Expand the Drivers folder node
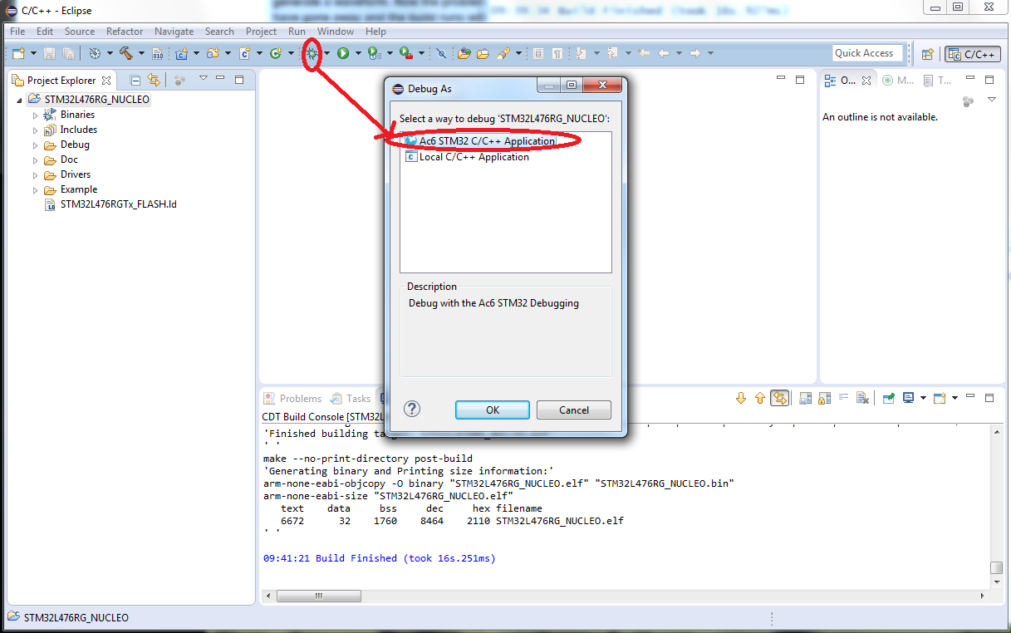The height and width of the screenshot is (633, 1011). tap(35, 174)
